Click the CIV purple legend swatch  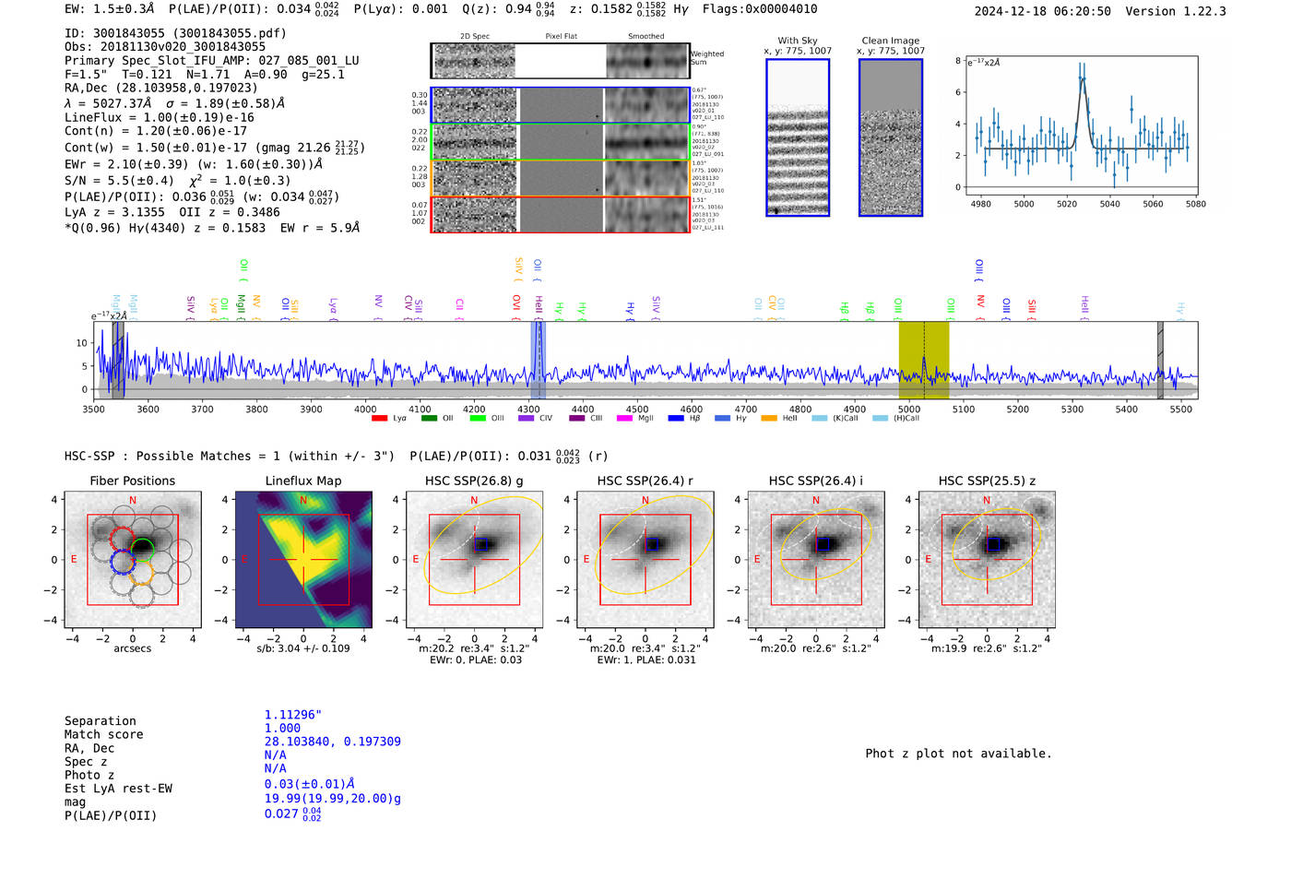click(x=527, y=419)
